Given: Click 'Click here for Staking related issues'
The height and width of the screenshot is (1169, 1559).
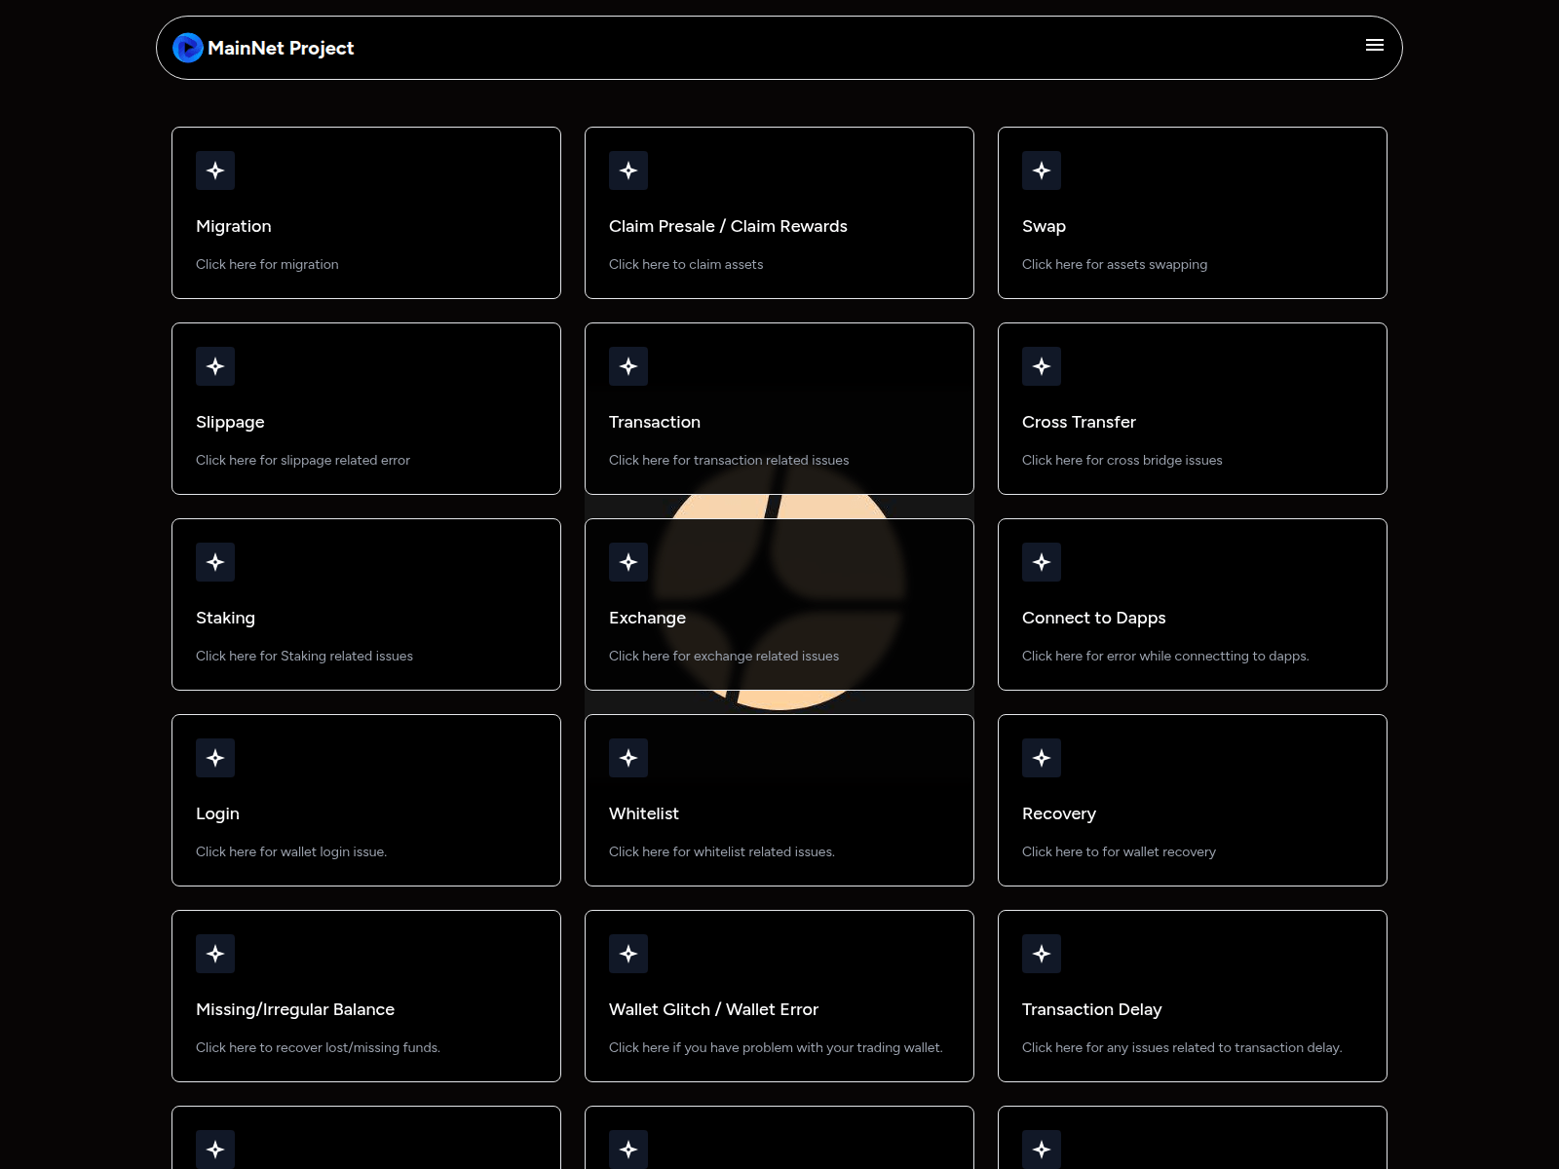Looking at the screenshot, I should point(304,656).
